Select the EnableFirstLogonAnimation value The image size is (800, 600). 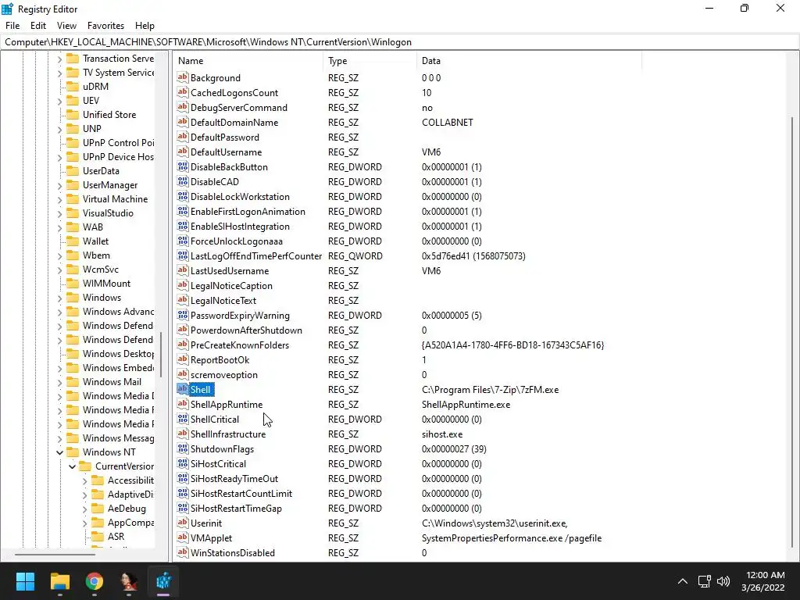click(x=248, y=211)
